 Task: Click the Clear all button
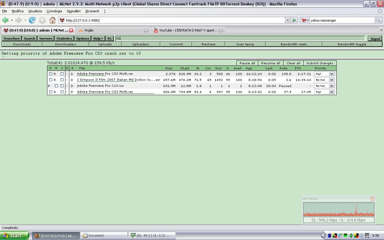click(x=293, y=63)
